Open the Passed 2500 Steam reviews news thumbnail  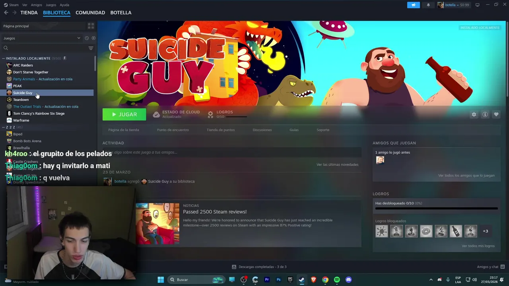tap(157, 223)
